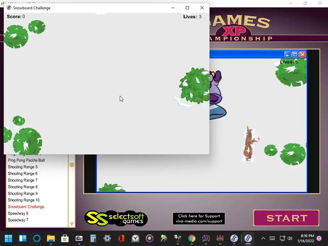Show hidden system tray icons
328x246 pixels.
pos(263,238)
